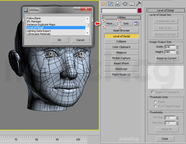Collapse the Level of Detail rollout header

166,10
